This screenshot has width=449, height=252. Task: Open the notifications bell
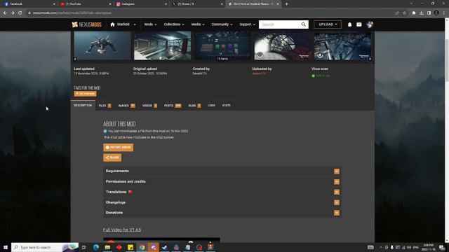[349, 24]
